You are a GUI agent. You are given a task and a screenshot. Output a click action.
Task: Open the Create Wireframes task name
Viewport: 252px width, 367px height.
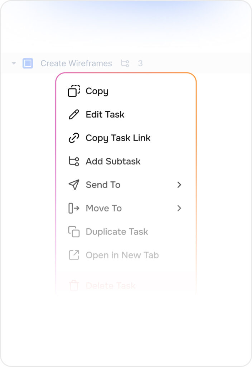click(76, 63)
